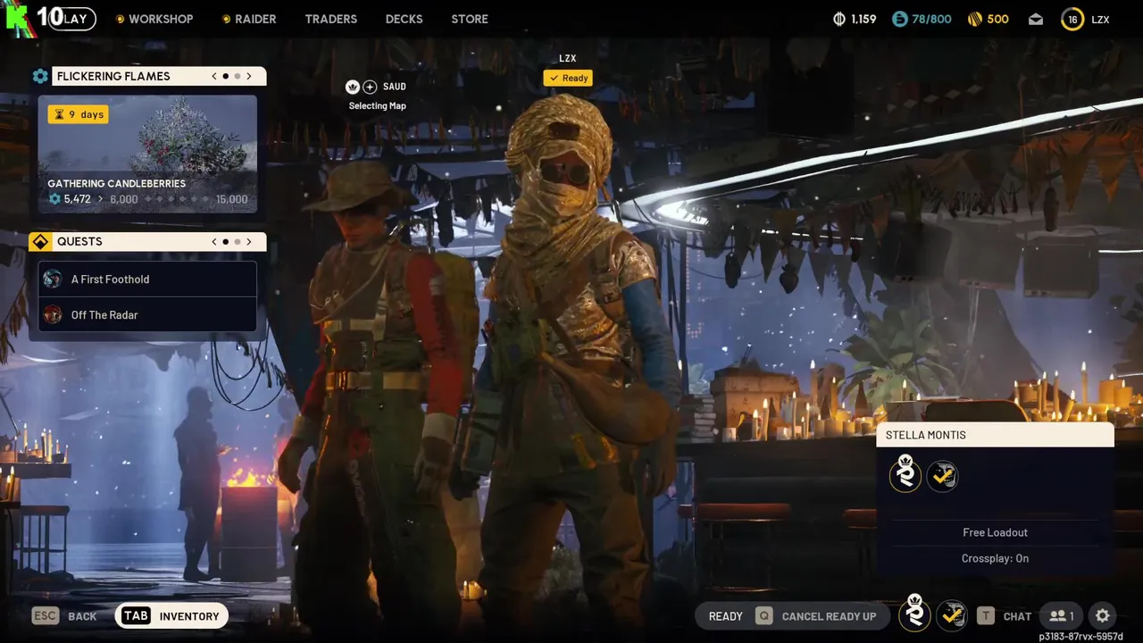This screenshot has width=1143, height=643.
Task: Select first Quests page dot
Action: coord(225,242)
